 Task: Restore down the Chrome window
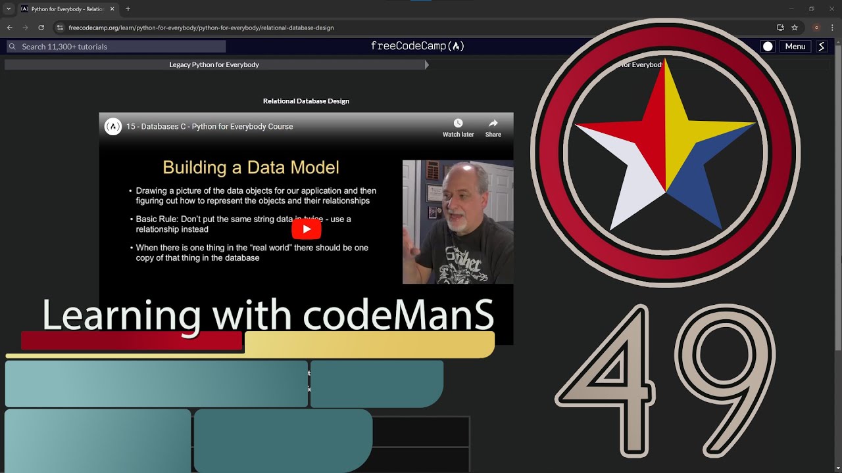pyautogui.click(x=811, y=9)
